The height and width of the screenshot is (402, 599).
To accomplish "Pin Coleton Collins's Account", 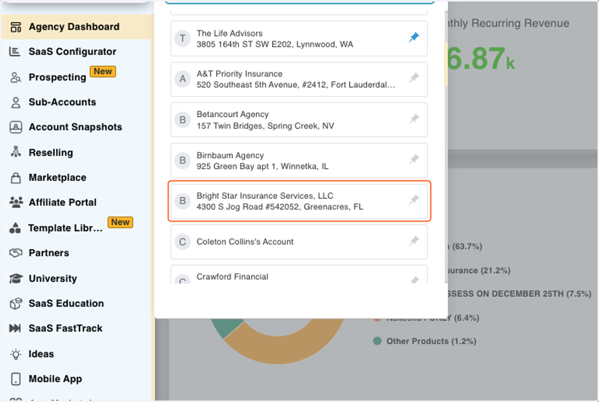I will tap(414, 241).
